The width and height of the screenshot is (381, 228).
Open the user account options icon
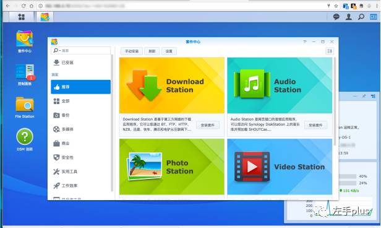click(349, 17)
